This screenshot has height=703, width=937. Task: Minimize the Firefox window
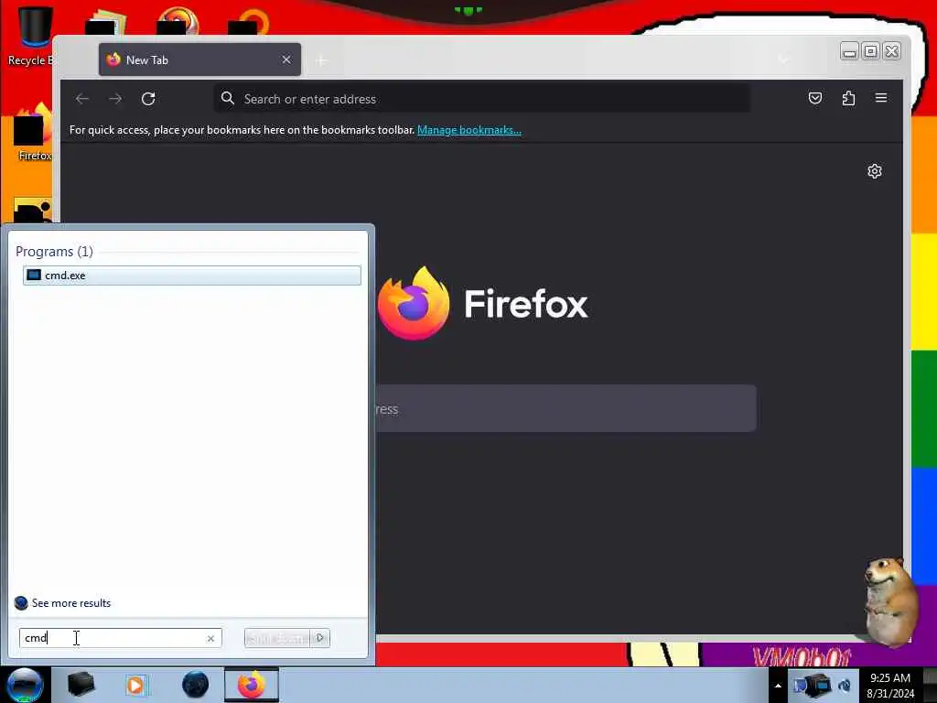(849, 51)
